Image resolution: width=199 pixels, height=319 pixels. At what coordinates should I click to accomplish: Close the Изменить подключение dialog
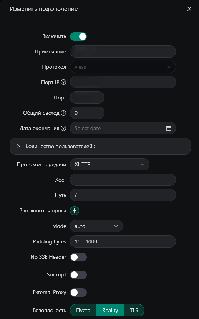[189, 9]
